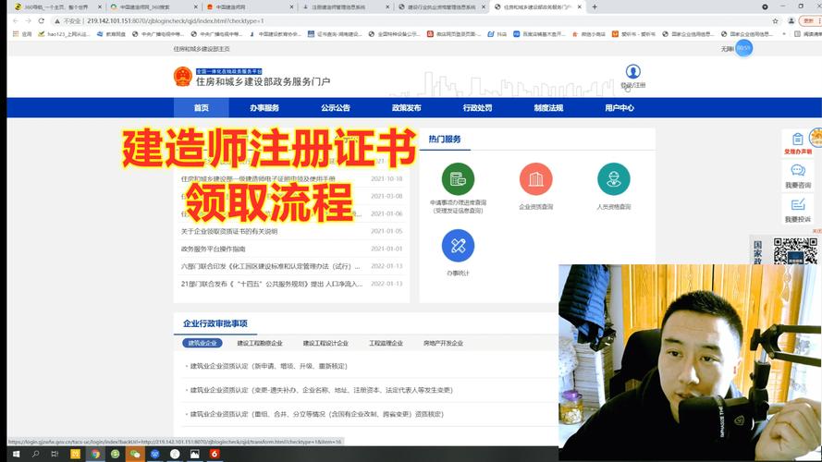822x462 pixels.
Task: Open the 人员资格查询 teal person icon
Action: pos(613,179)
